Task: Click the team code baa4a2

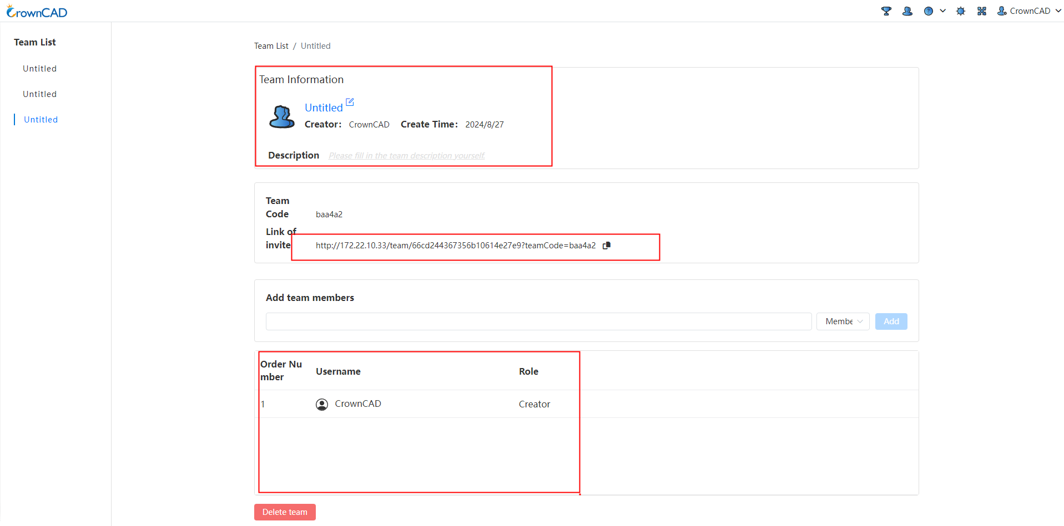Action: pos(329,215)
